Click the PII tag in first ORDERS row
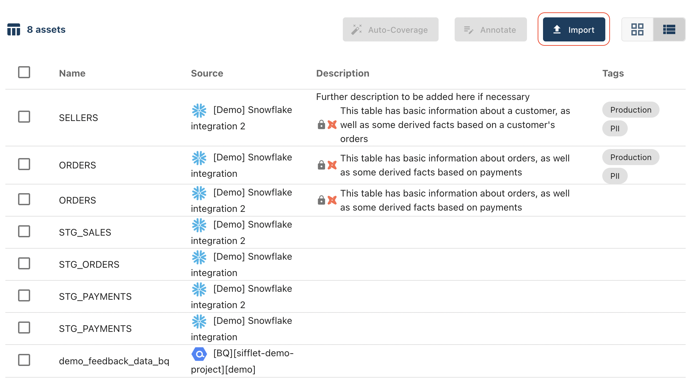691x387 pixels. click(x=615, y=176)
